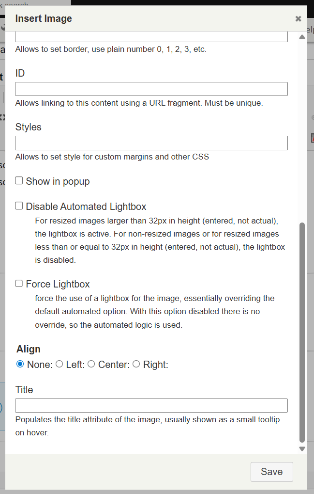The width and height of the screenshot is (314, 494).
Task: Choose Left alignment radio button
Action: [x=60, y=364]
